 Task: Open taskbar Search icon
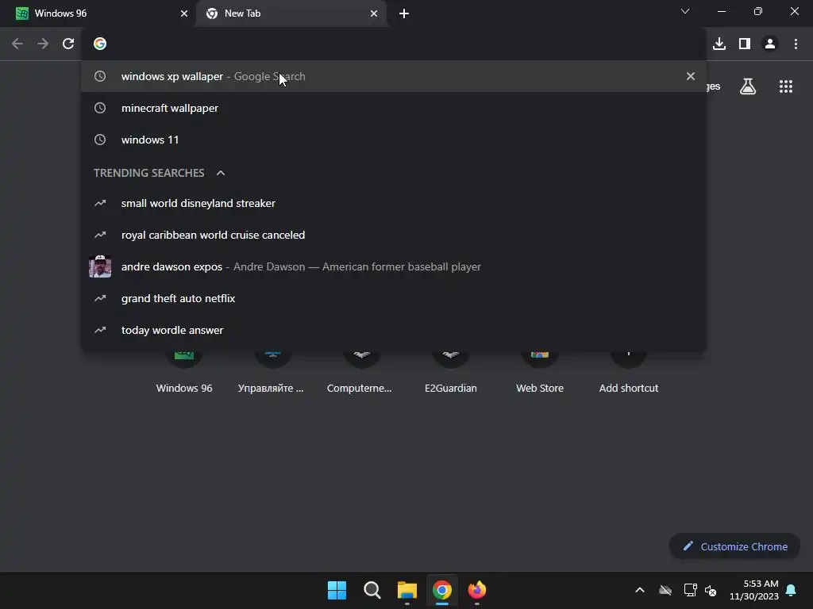point(372,590)
